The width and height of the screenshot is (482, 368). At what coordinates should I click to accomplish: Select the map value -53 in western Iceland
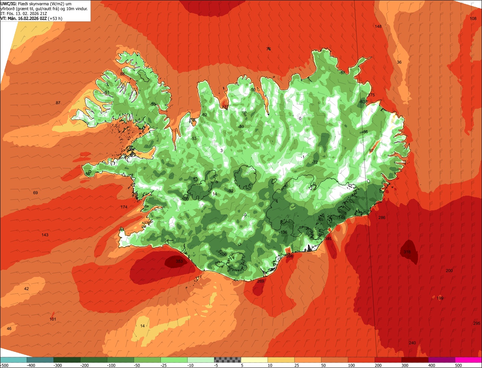coord(194,138)
